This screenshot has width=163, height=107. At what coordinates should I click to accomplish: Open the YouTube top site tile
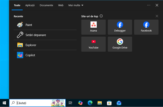[x=94, y=44]
